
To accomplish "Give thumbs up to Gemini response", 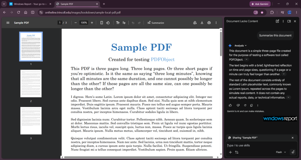I will click(230, 105).
